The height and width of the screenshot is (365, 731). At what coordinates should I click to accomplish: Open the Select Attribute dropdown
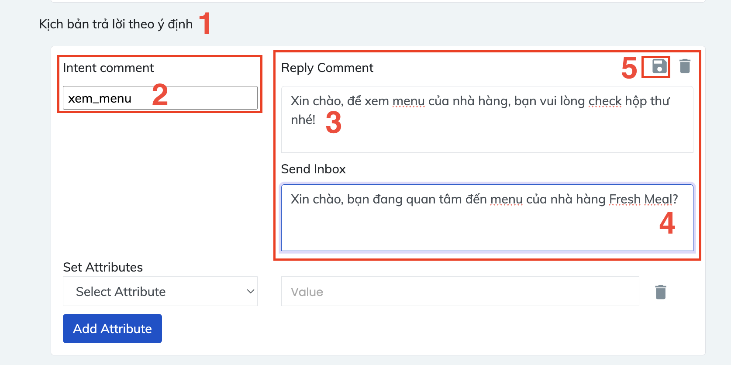[x=160, y=291]
